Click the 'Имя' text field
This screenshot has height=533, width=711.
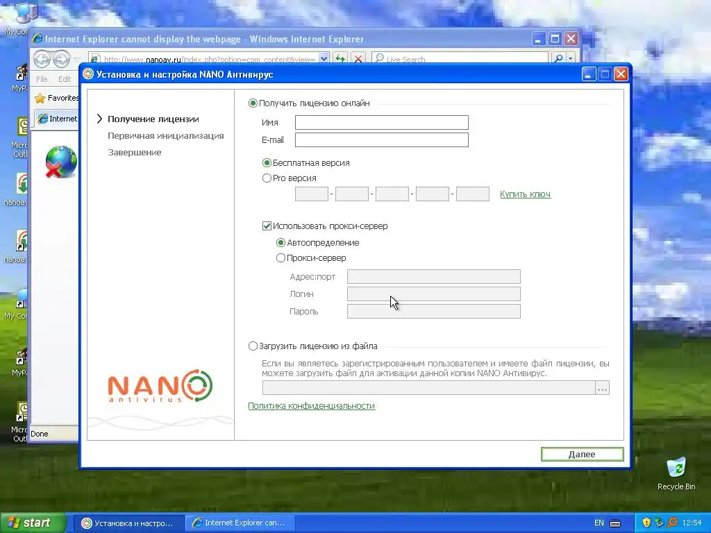tap(381, 122)
